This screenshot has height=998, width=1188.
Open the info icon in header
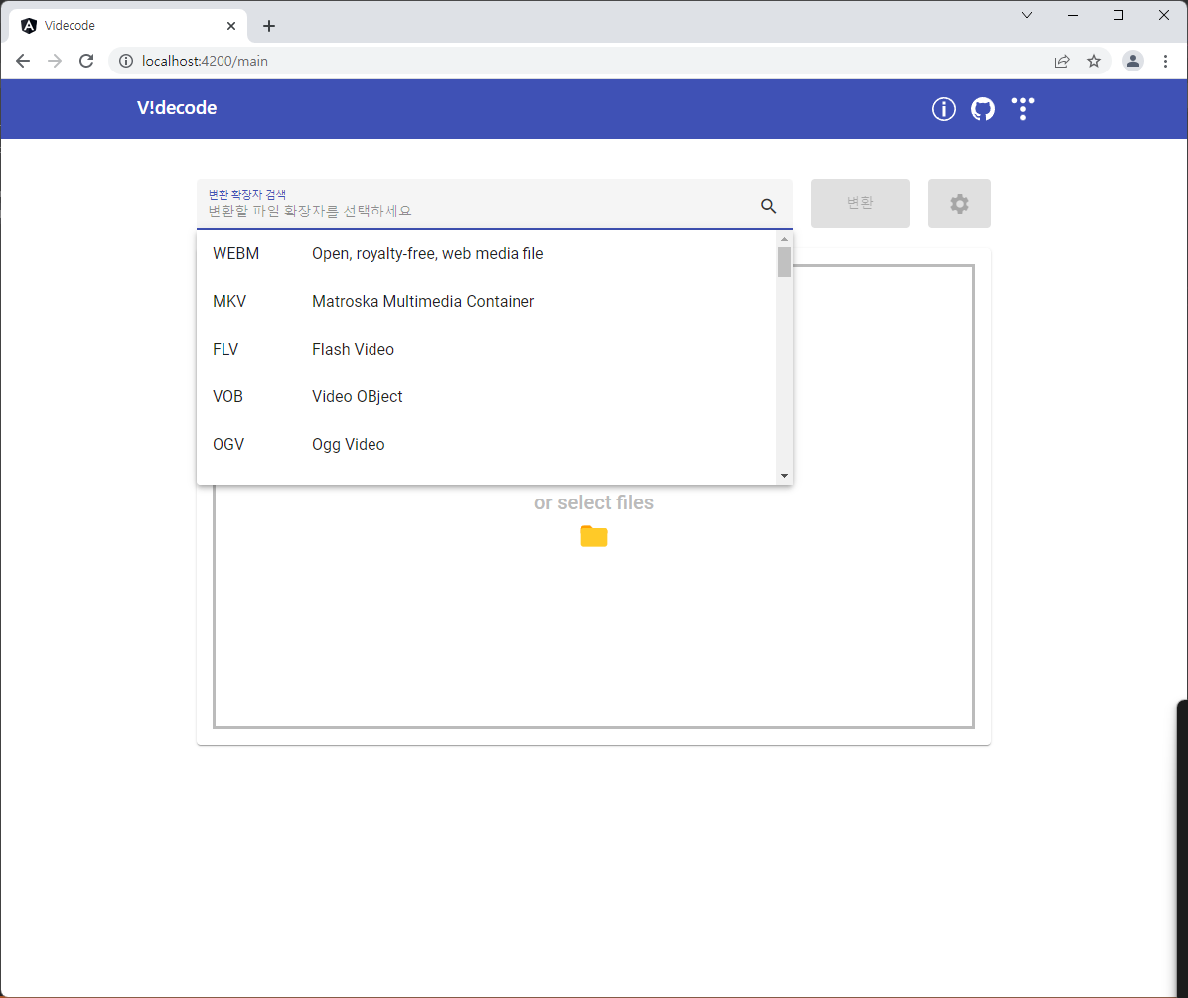click(943, 109)
